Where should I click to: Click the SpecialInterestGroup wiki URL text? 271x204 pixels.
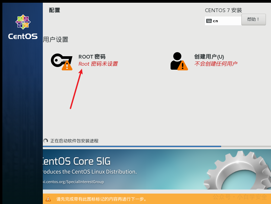click(x=73, y=182)
